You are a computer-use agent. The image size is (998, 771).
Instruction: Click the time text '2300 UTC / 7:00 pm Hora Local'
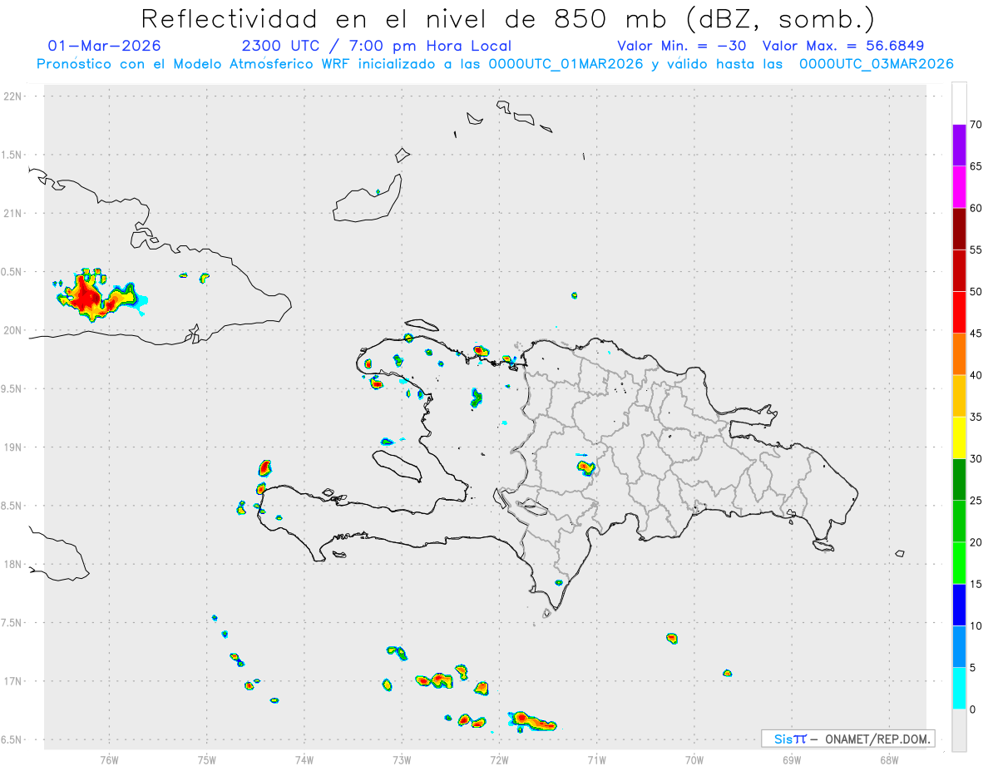pos(377,46)
